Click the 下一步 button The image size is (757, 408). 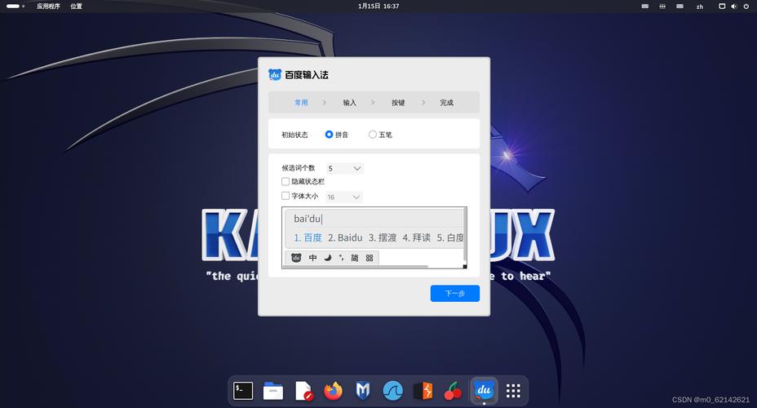tap(455, 293)
